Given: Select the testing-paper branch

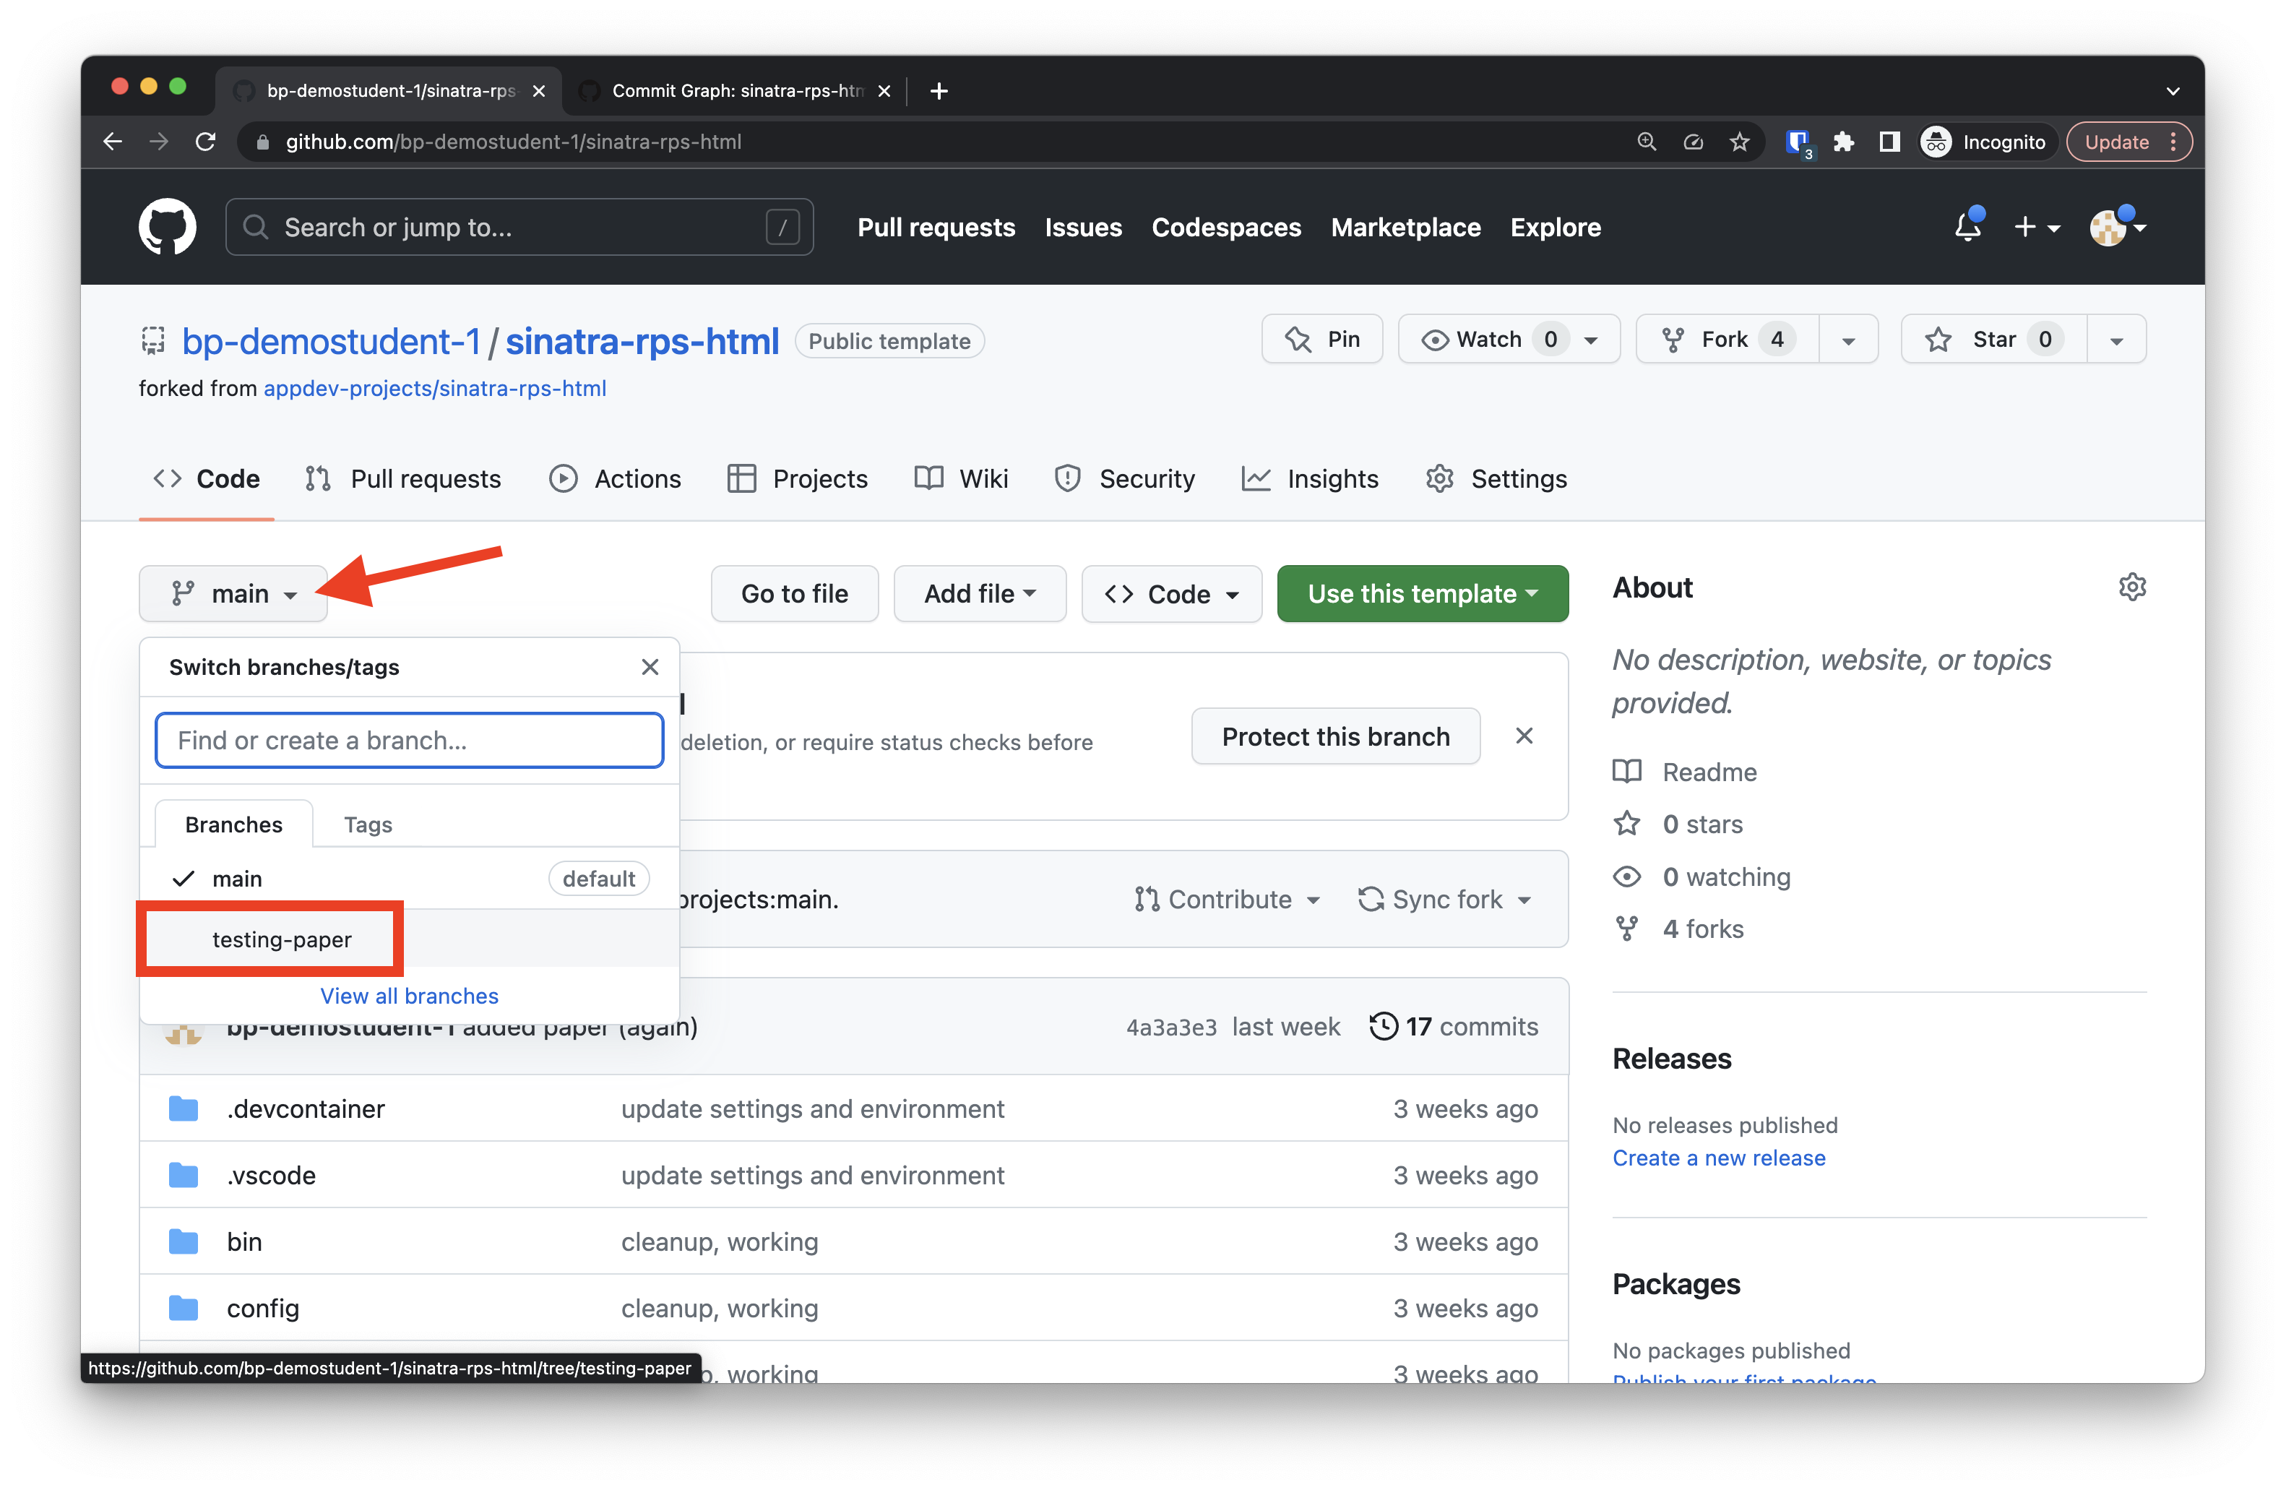Looking at the screenshot, I should click(x=409, y=939).
